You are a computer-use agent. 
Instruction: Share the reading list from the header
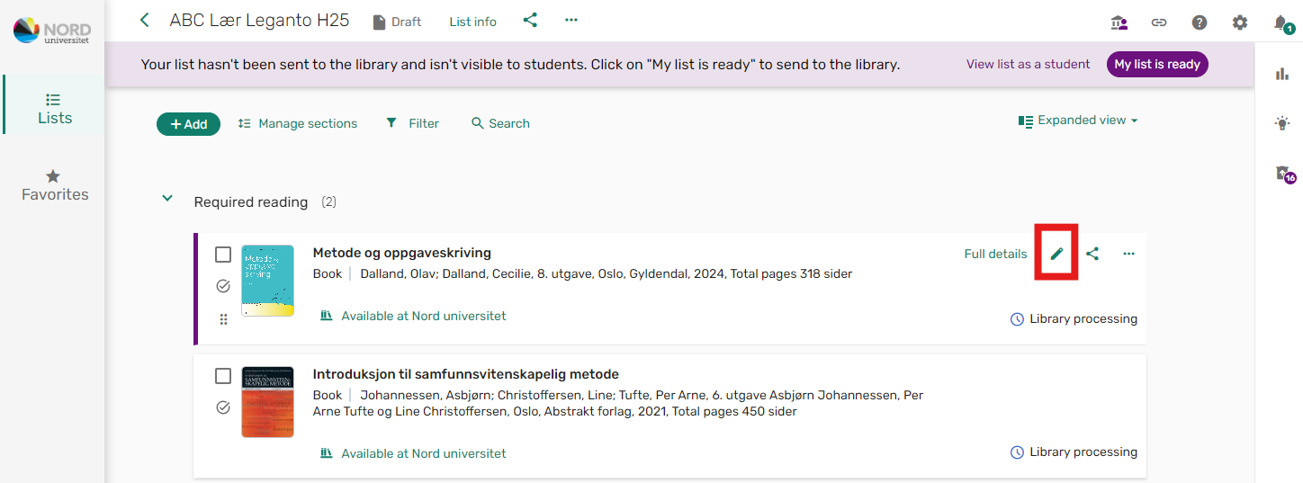pyautogui.click(x=530, y=20)
